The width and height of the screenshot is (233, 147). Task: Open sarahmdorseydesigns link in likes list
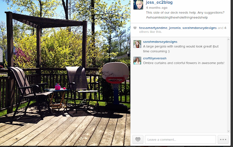pos(200,28)
